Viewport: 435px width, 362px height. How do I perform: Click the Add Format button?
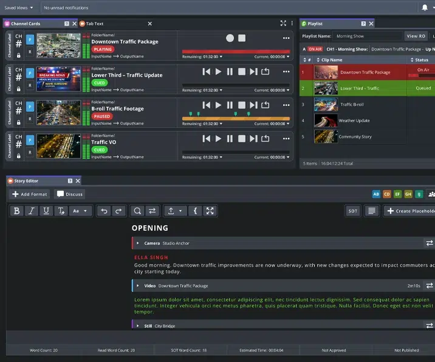(x=30, y=194)
